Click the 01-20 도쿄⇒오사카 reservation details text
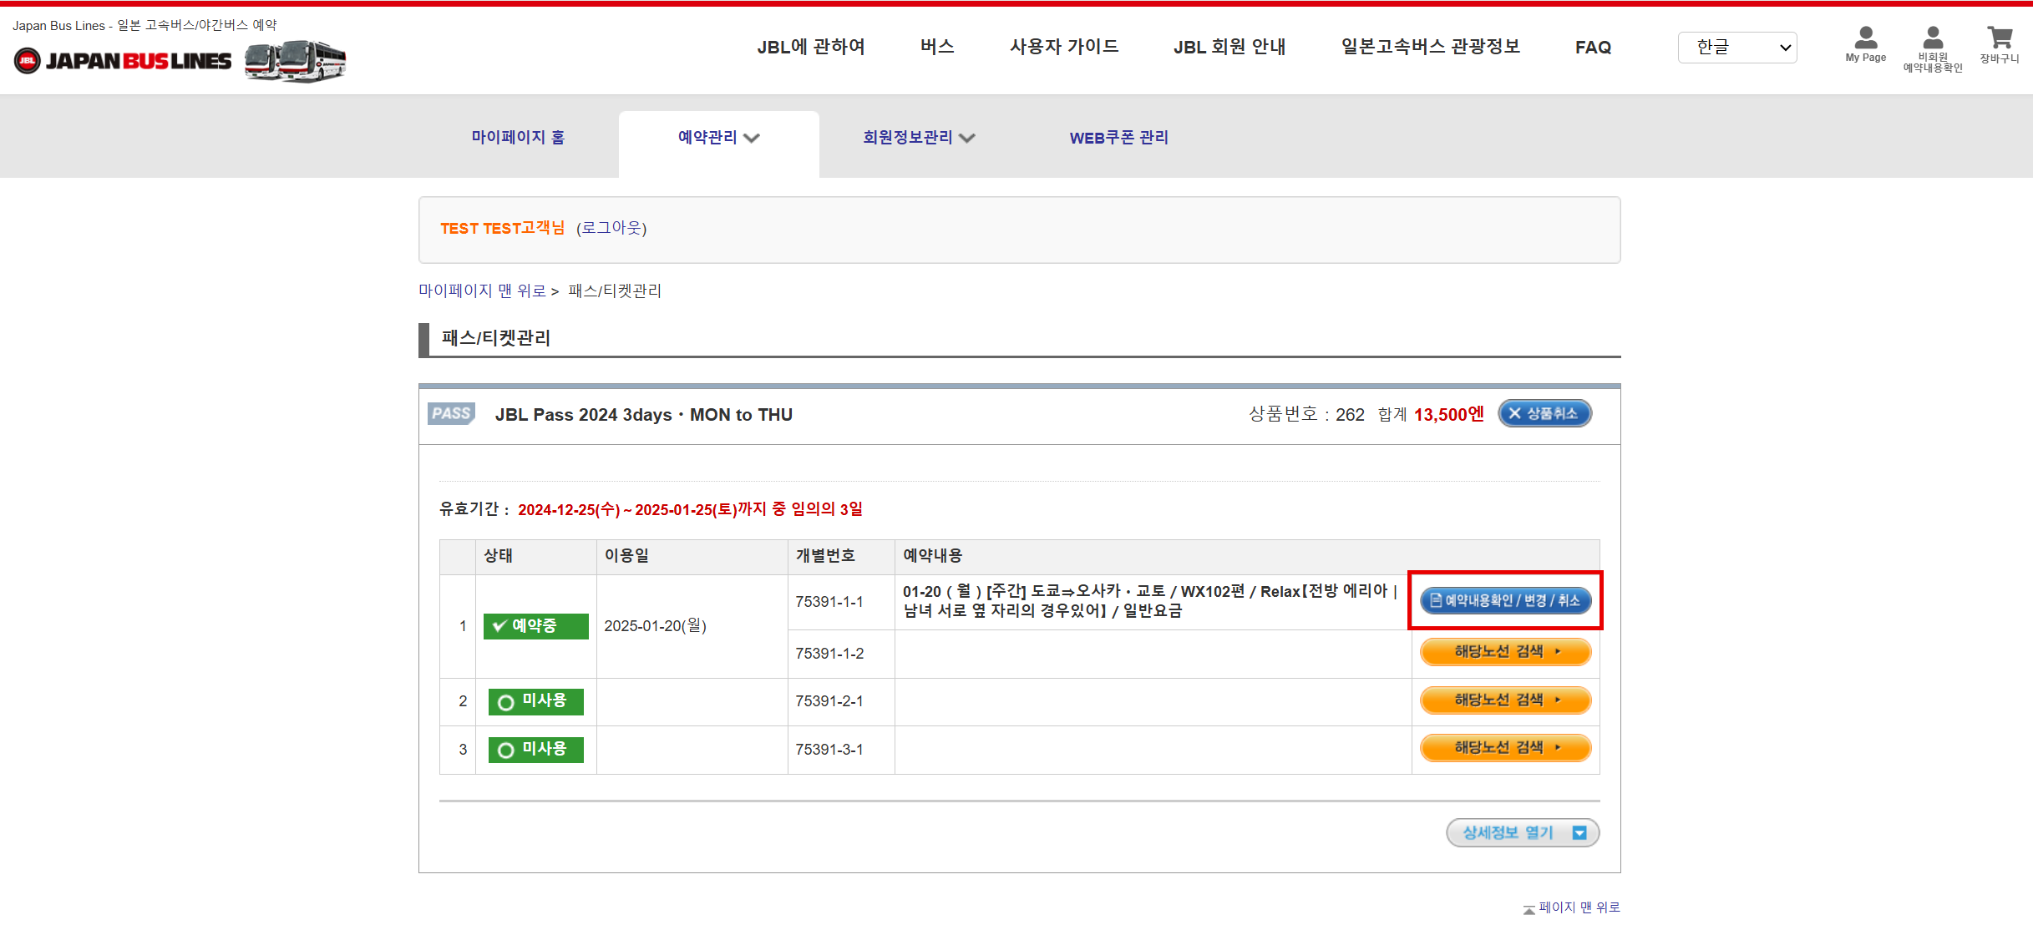This screenshot has height=930, width=2033. 1150,601
